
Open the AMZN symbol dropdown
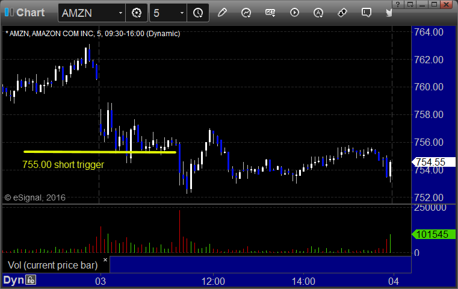120,13
